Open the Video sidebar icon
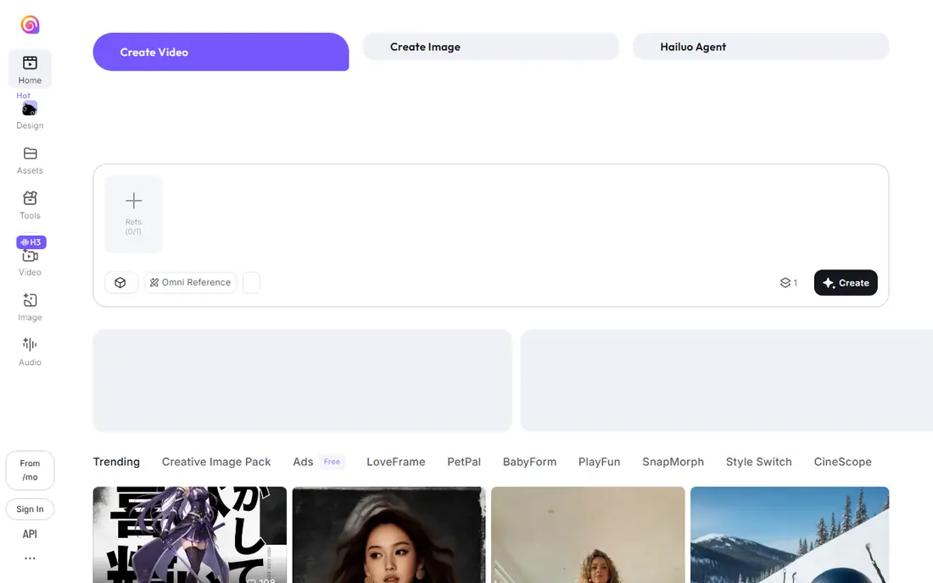Viewport: 933px width, 583px height. pos(30,256)
